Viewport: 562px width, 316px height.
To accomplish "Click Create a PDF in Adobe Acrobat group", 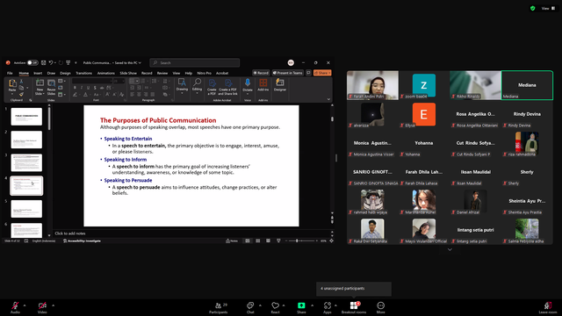I will 212,87.
